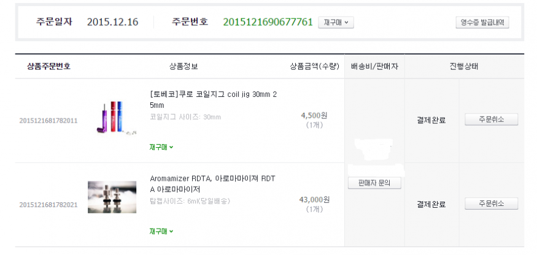Select product order number 2015121681782021
The image size is (537, 255).
48,204
